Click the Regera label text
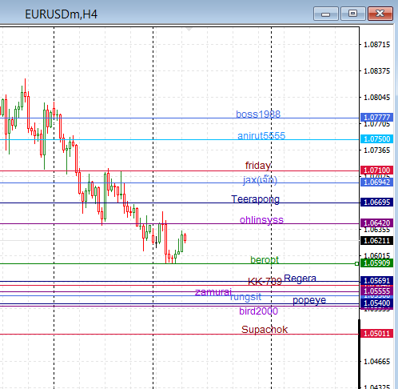Image resolution: width=398 pixels, height=389 pixels. pyautogui.click(x=300, y=279)
